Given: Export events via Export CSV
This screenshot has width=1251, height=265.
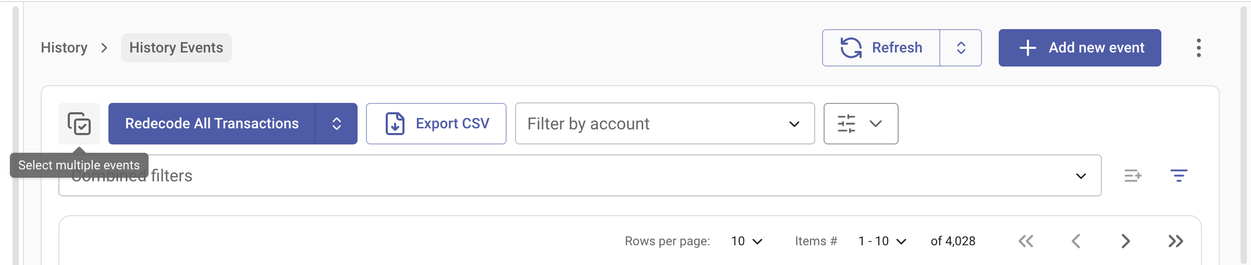Looking at the screenshot, I should pyautogui.click(x=436, y=124).
